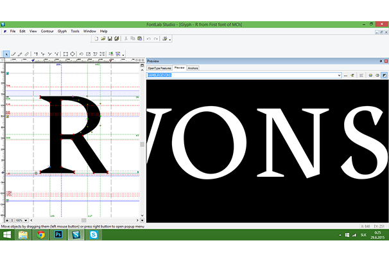Image resolution: width=389 pixels, height=261 pixels.
Task: Select the pointer Edit tool
Action: (x=6, y=54)
